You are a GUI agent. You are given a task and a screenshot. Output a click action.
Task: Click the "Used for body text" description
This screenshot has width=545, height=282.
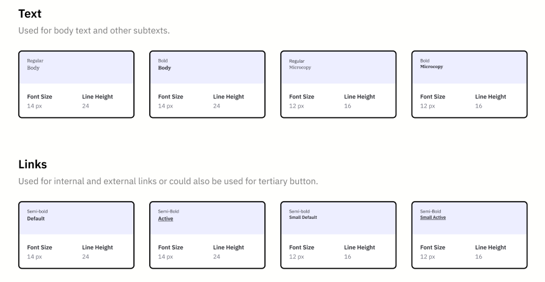point(94,31)
